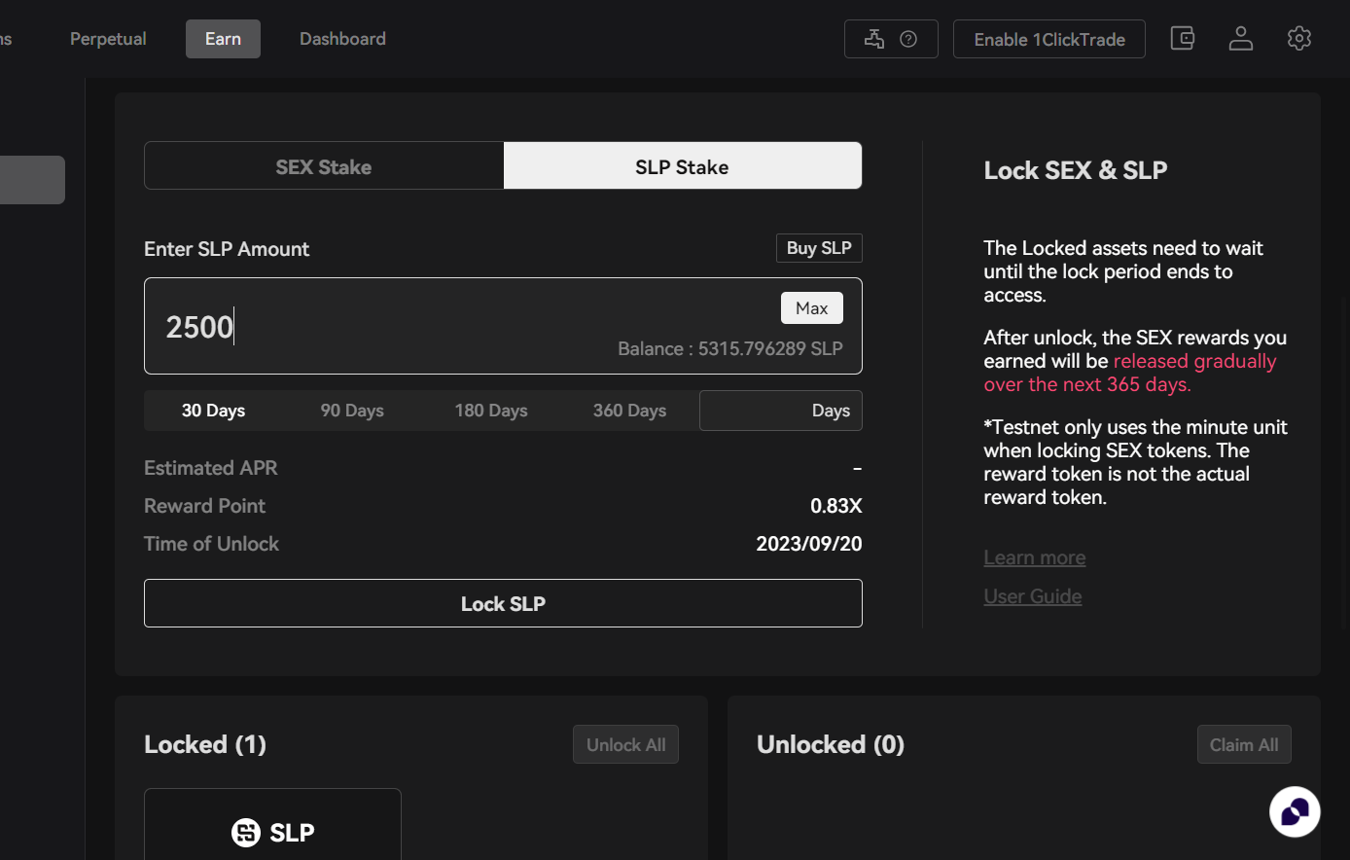Image resolution: width=1350 pixels, height=860 pixels.
Task: Open the Learn more link
Action: [1035, 557]
